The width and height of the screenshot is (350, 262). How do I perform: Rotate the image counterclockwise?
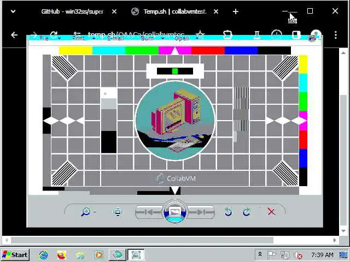click(x=228, y=212)
